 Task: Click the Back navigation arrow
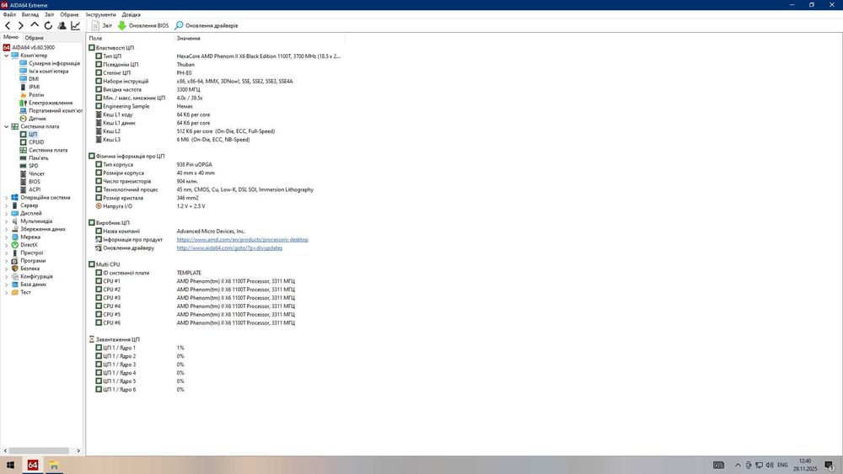click(8, 25)
